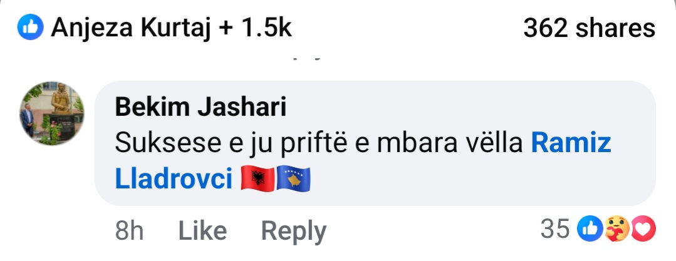The image size is (676, 261).
Task: Click the Bekim Jashari commenter name
Action: 200,107
